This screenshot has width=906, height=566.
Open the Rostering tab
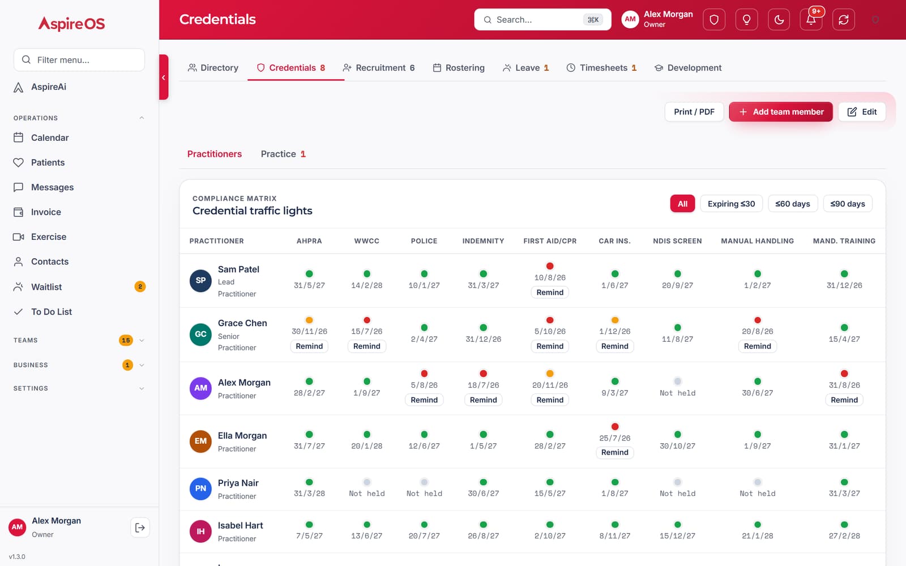click(459, 68)
